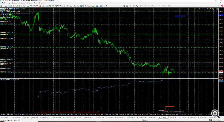Select the Crosshair tool
Image resolution: width=224 pixels, height=122 pixels.
[x=110, y=6]
